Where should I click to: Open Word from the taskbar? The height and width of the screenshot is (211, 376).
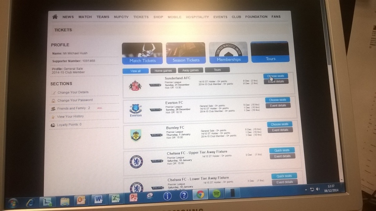click(x=98, y=199)
